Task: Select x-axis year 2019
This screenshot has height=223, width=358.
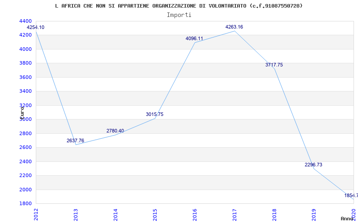Action: pos(314,215)
